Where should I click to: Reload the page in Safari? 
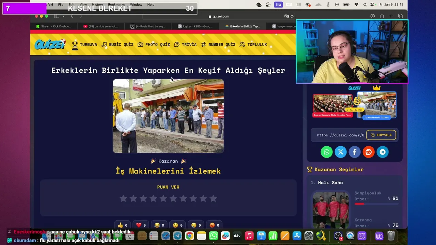[x=292, y=16]
